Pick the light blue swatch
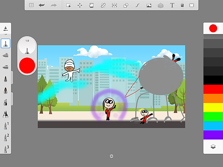223x167 pixels. (x=213, y=126)
